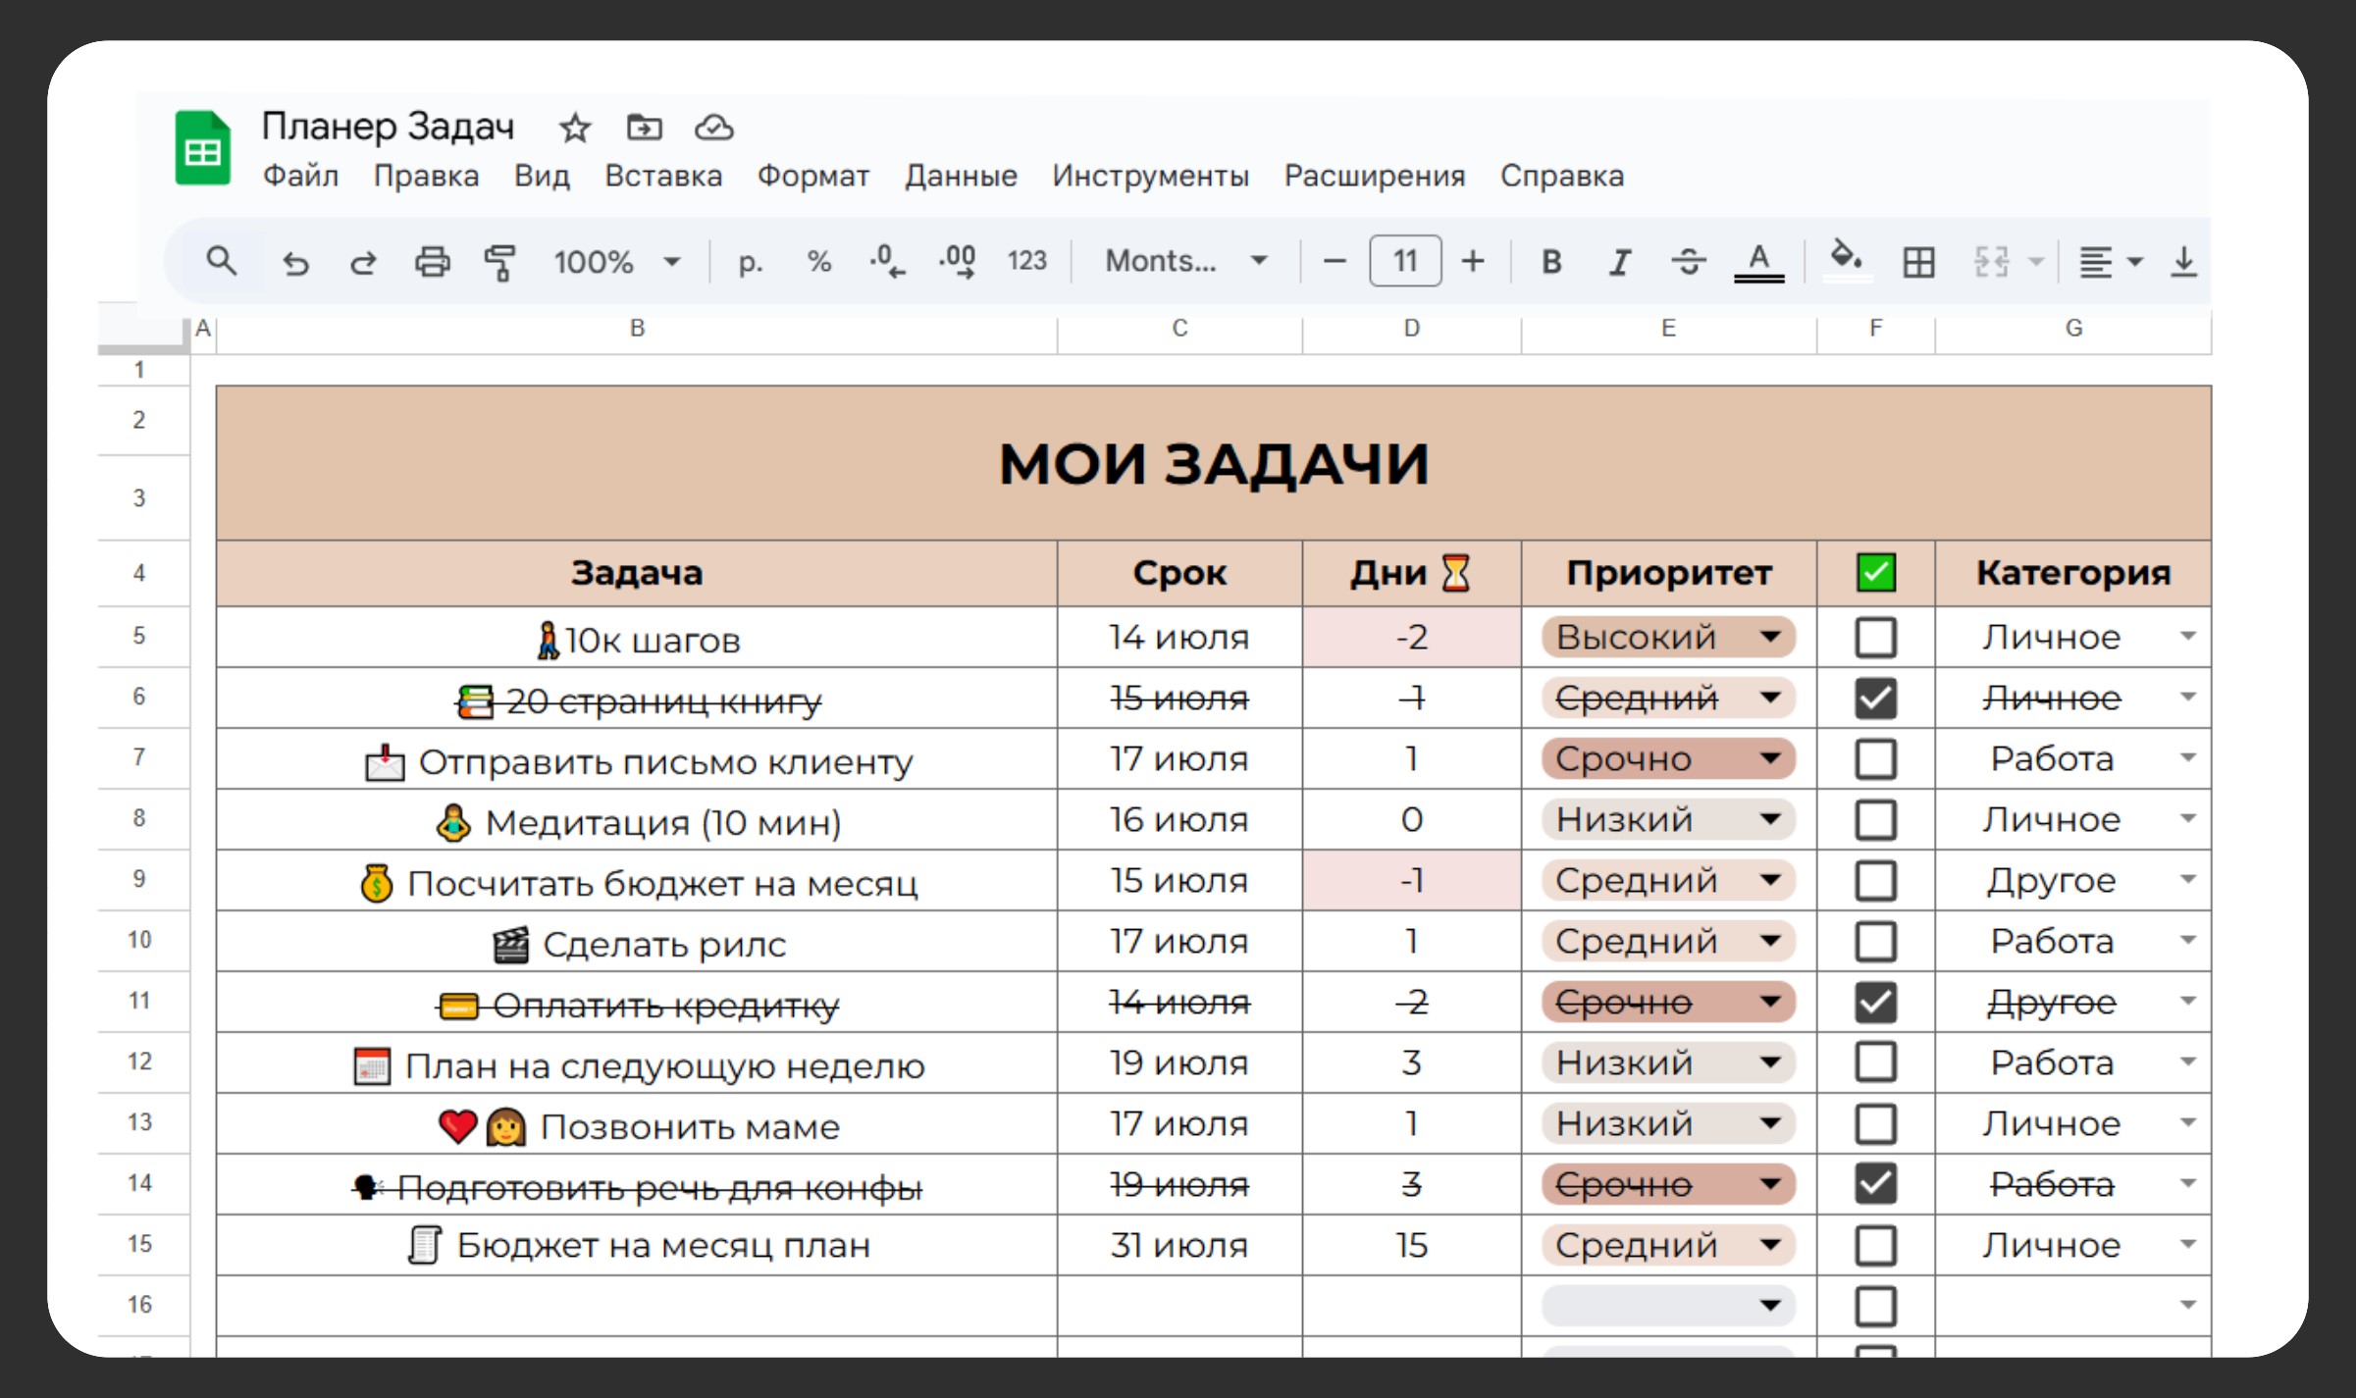Image resolution: width=2356 pixels, height=1398 pixels.
Task: Increase font size with plus button
Action: tap(1472, 261)
